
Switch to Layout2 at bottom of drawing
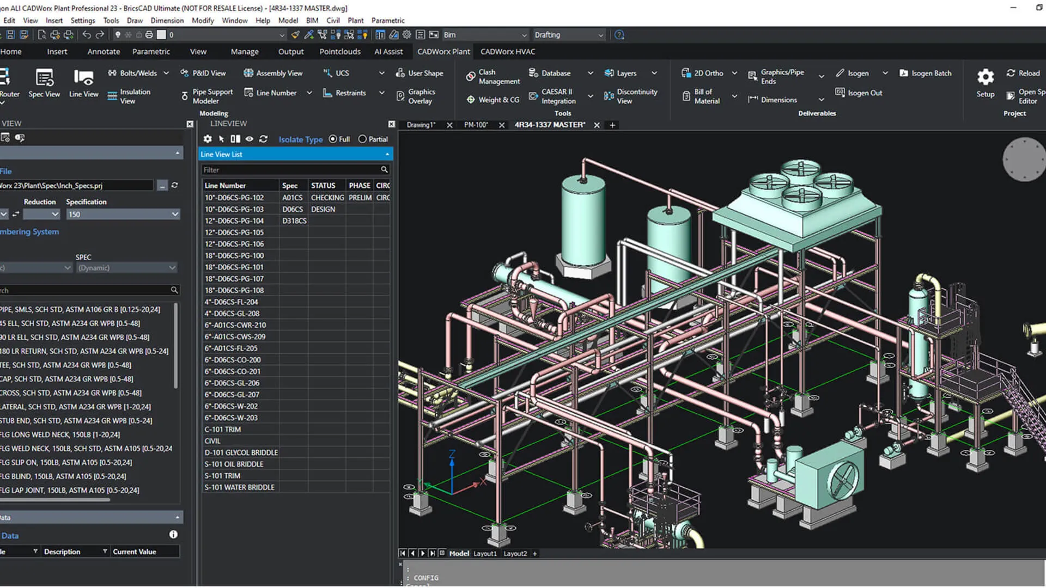pyautogui.click(x=515, y=553)
